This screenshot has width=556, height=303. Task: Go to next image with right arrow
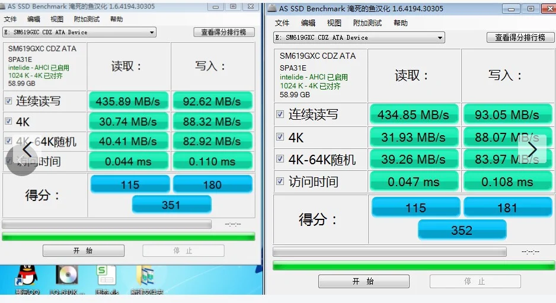click(532, 149)
